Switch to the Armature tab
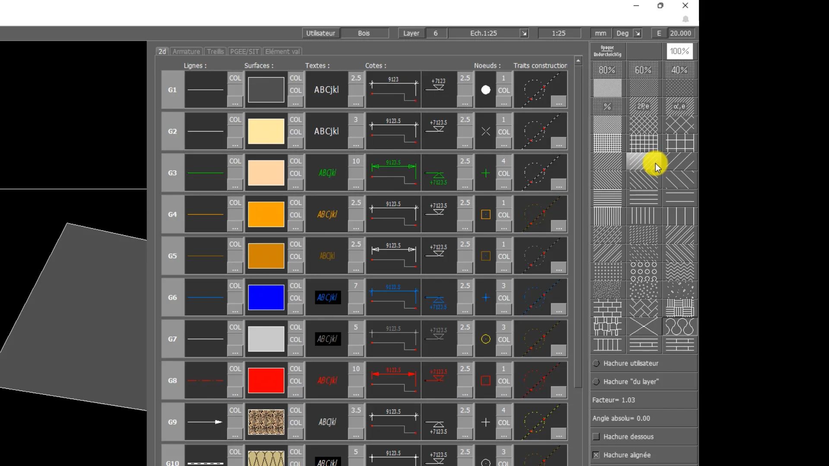This screenshot has width=829, height=466. click(x=186, y=51)
